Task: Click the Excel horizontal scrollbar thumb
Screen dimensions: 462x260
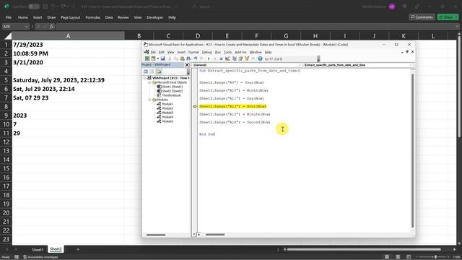Action: 364,249
